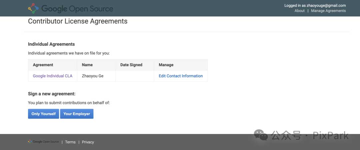The height and width of the screenshot is (150, 360).
Task: Open the Terms link in footer
Action: tap(70, 142)
